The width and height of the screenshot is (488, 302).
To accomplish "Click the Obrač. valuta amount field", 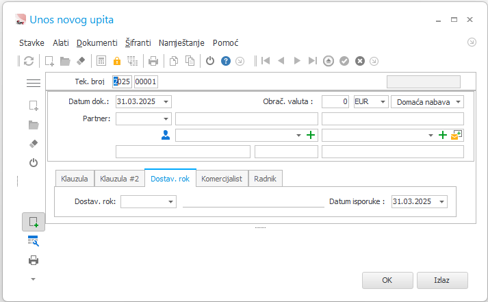I will click(335, 102).
